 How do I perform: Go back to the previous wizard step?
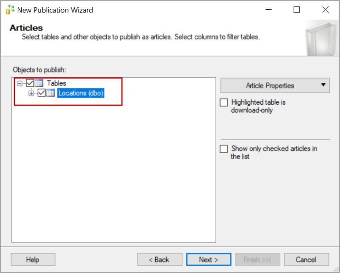(x=159, y=259)
